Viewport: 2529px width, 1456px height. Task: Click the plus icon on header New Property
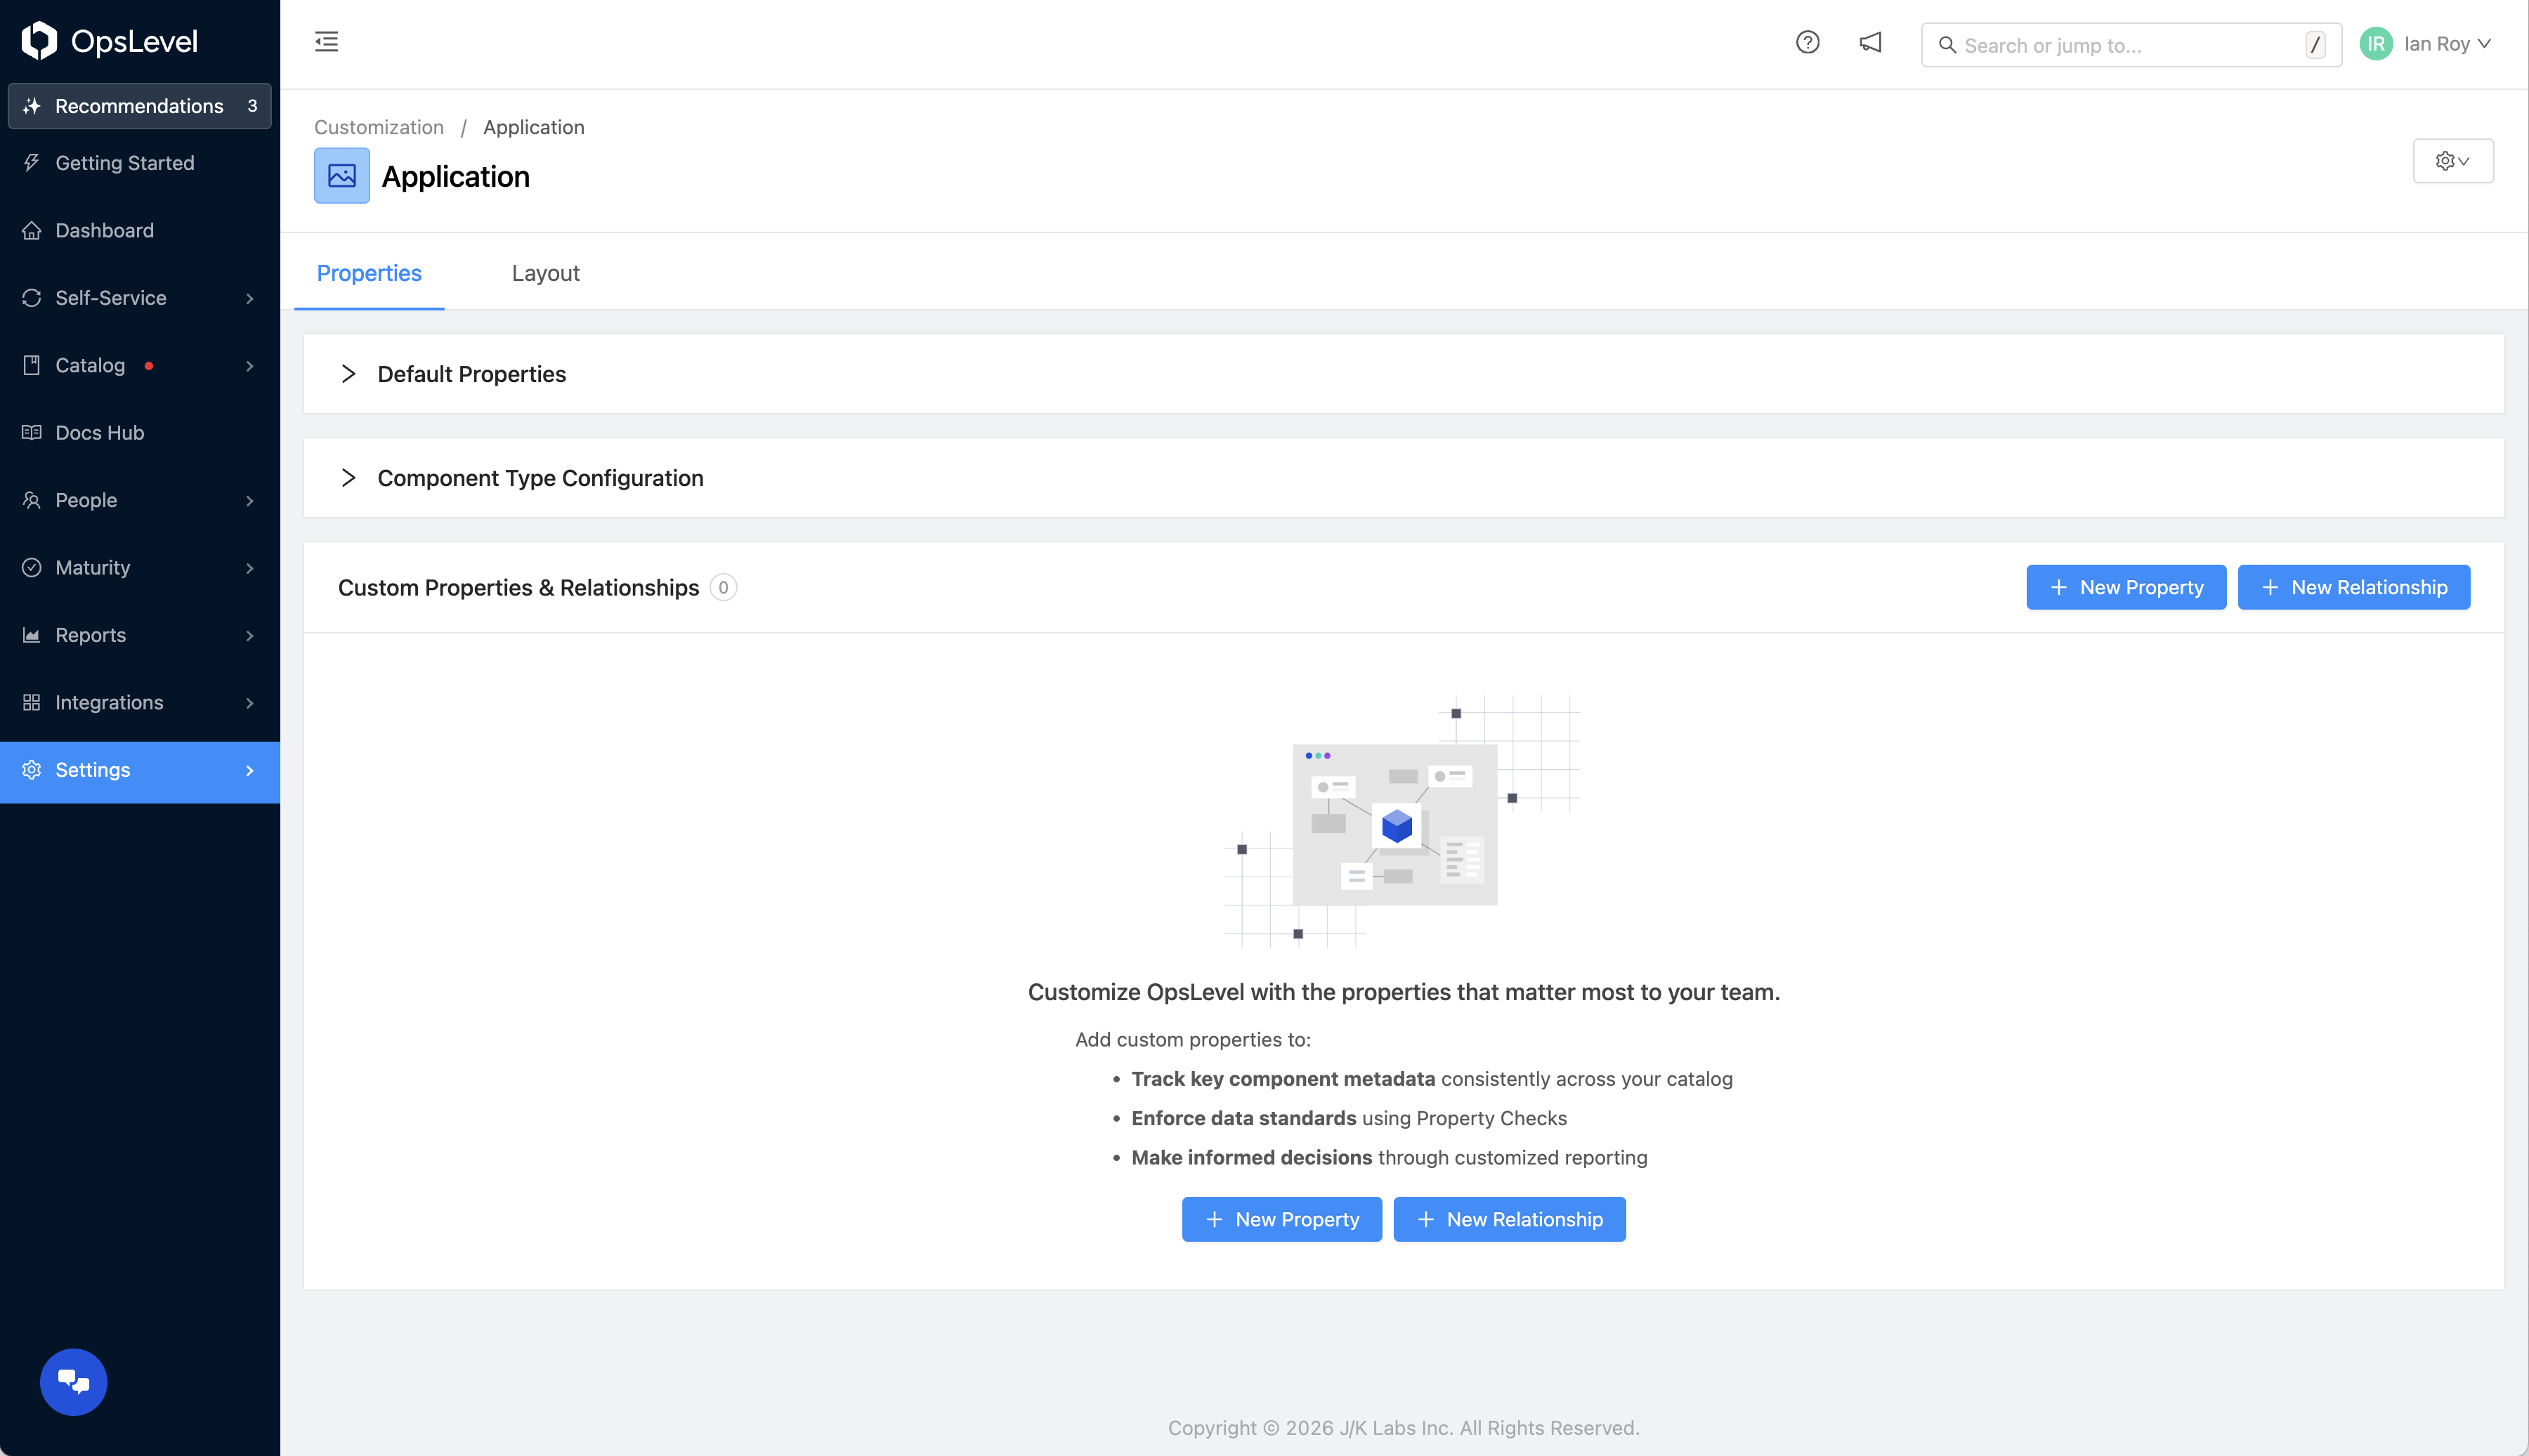[2058, 588]
